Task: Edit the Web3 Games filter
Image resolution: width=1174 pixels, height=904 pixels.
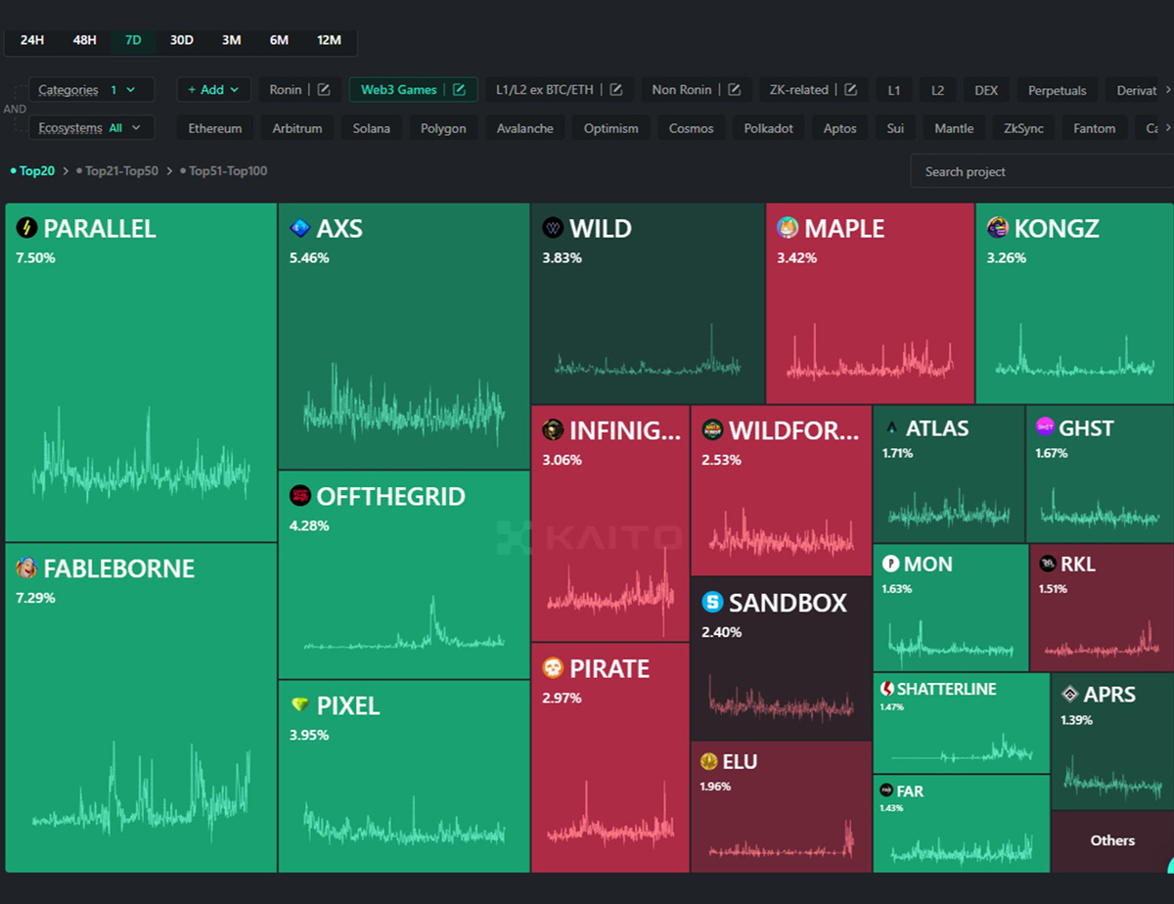Action: [x=459, y=90]
